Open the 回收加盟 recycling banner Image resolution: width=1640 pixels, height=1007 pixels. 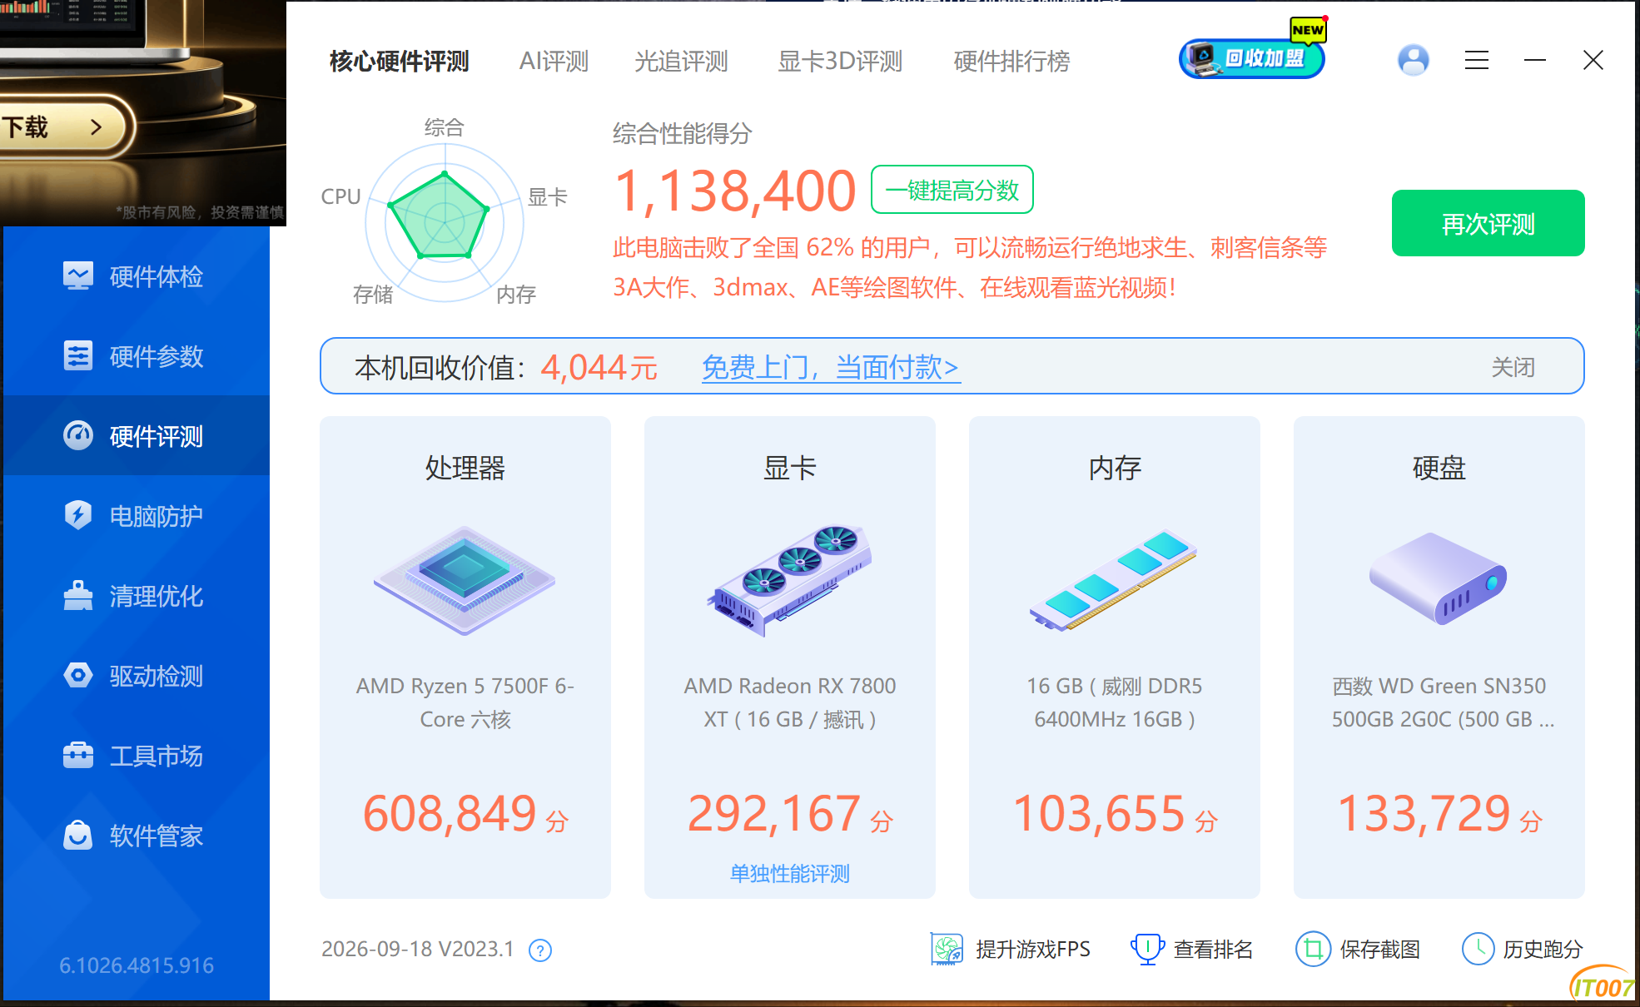[x=1252, y=58]
